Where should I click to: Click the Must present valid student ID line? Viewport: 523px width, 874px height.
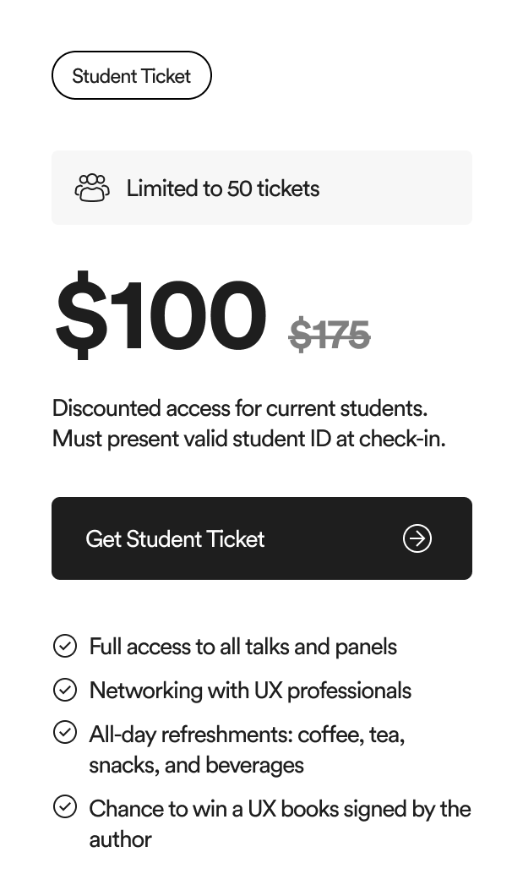click(249, 439)
